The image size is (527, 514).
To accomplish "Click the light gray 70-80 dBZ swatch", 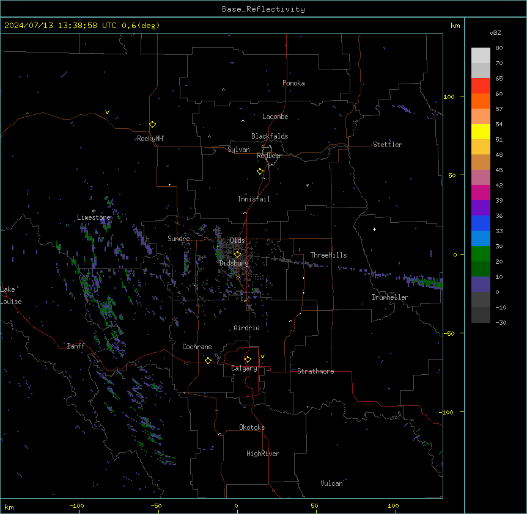I will tap(481, 55).
